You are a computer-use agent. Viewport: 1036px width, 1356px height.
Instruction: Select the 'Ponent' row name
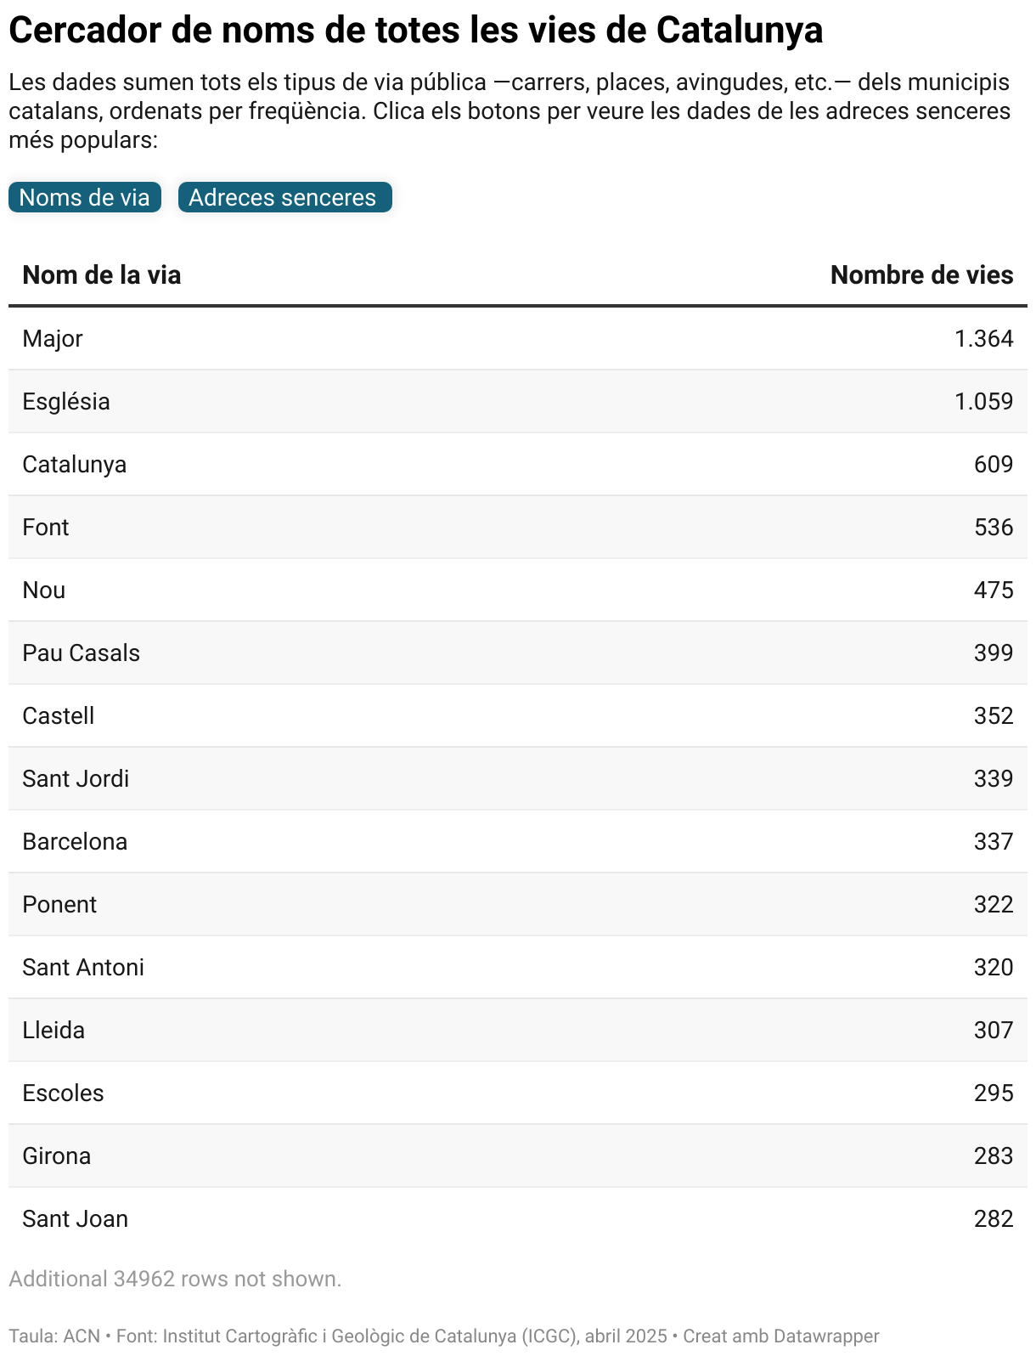[59, 904]
